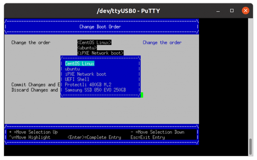The width and height of the screenshot is (257, 160).
Task: Click '- =Move Selection Down' hint
Action: tap(157, 132)
